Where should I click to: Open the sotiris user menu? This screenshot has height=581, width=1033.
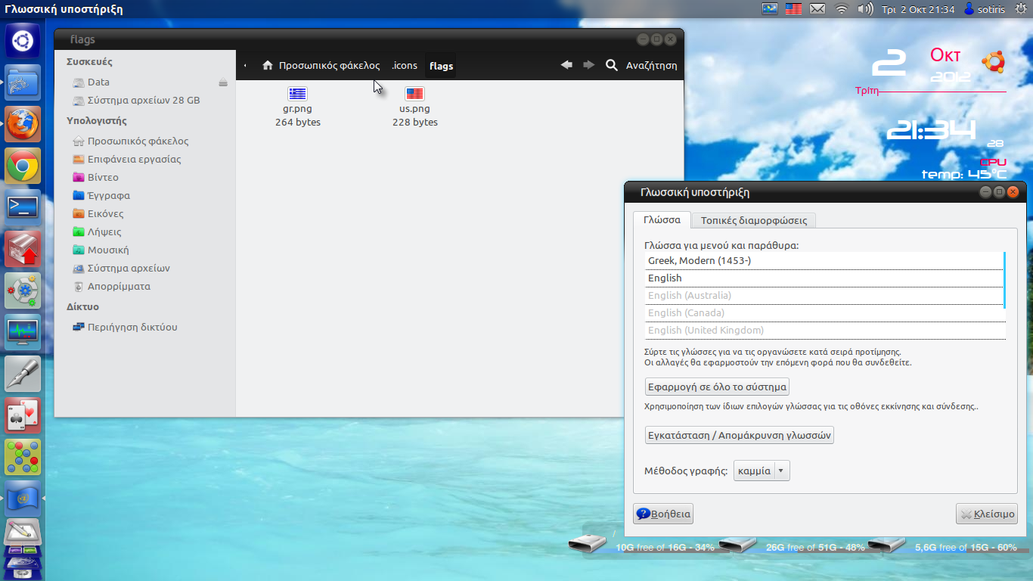point(984,9)
